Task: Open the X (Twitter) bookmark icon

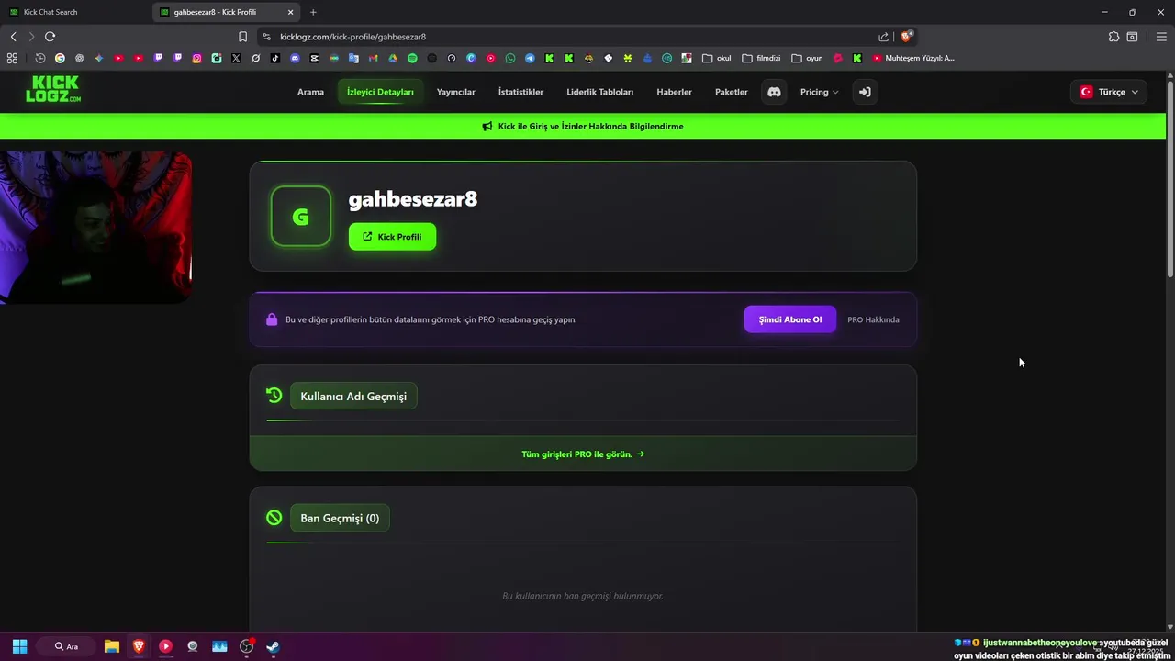Action: [236, 58]
